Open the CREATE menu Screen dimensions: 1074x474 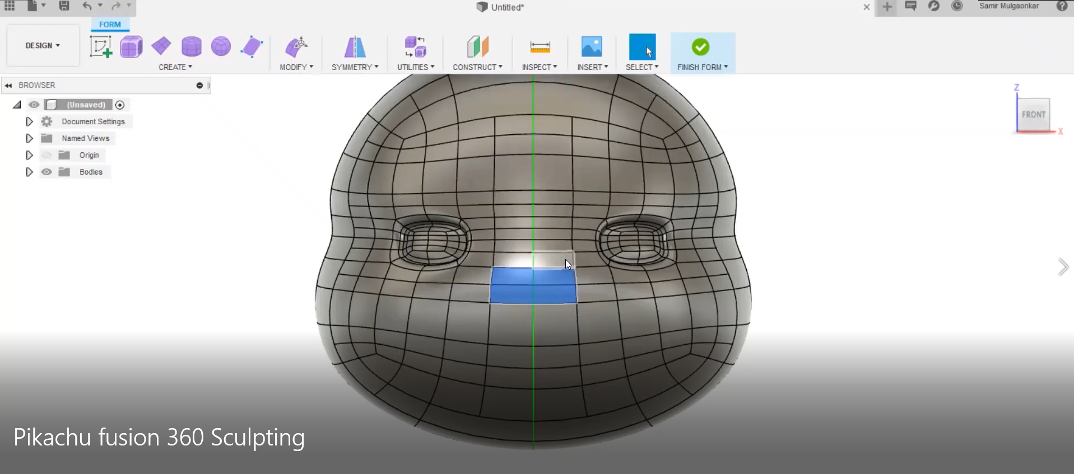(x=175, y=67)
